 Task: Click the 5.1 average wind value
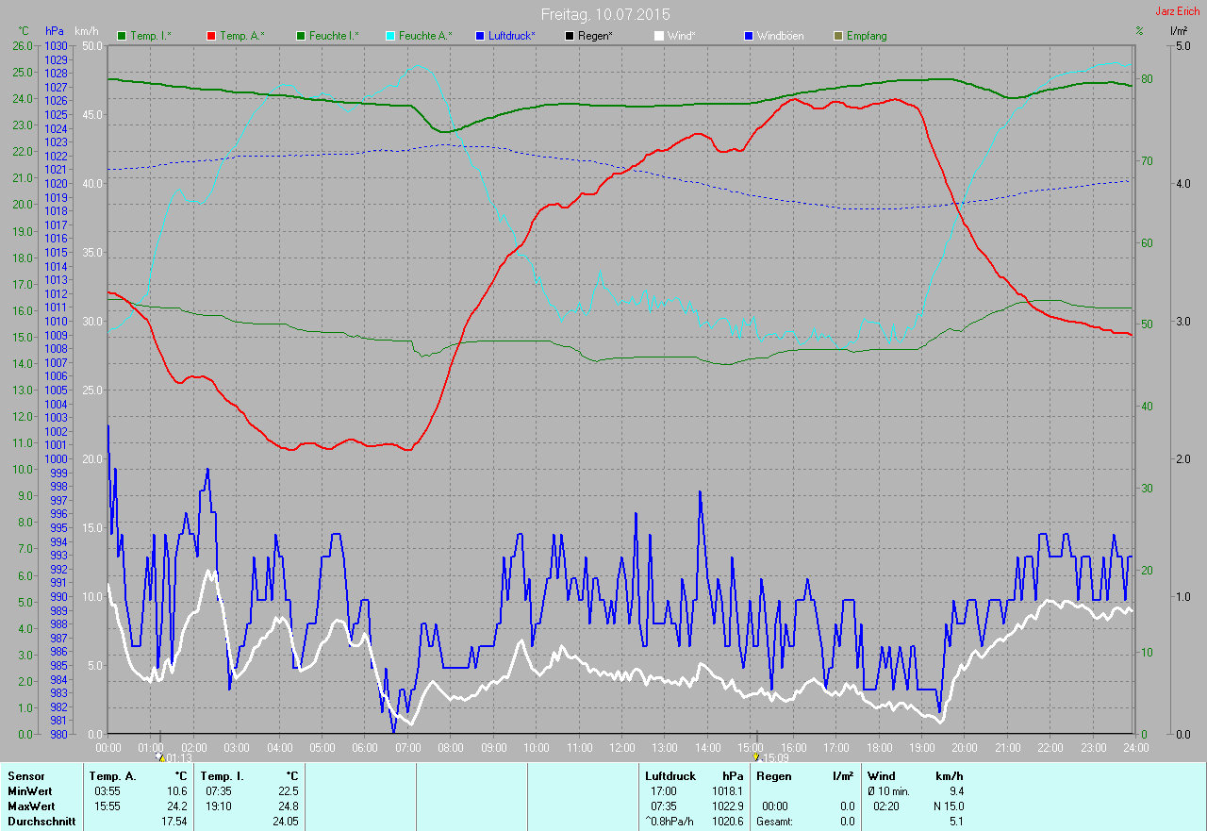(956, 822)
